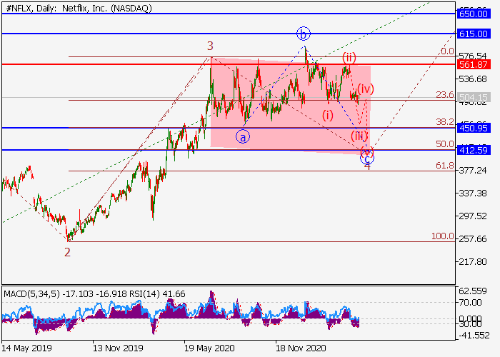
Task: Click the 337.38 price axis value
Action: [473, 193]
